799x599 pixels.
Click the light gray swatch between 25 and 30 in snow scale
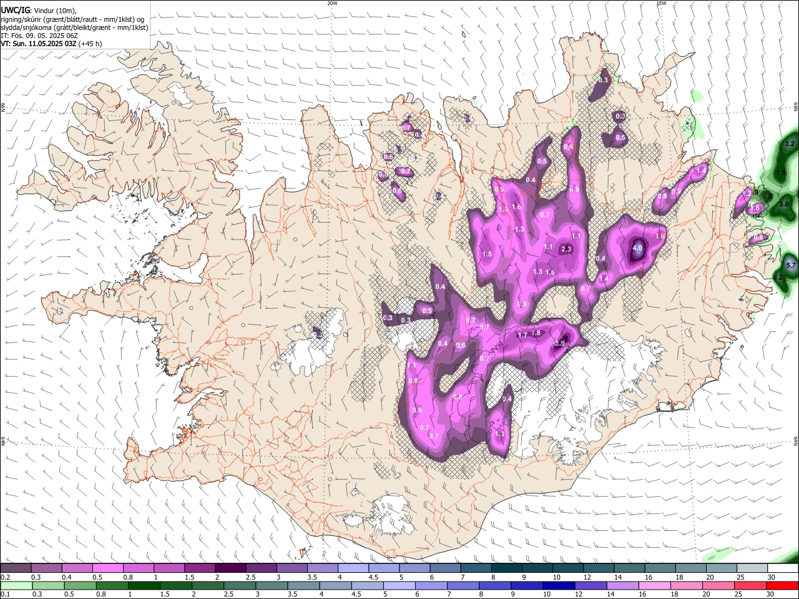click(x=752, y=568)
